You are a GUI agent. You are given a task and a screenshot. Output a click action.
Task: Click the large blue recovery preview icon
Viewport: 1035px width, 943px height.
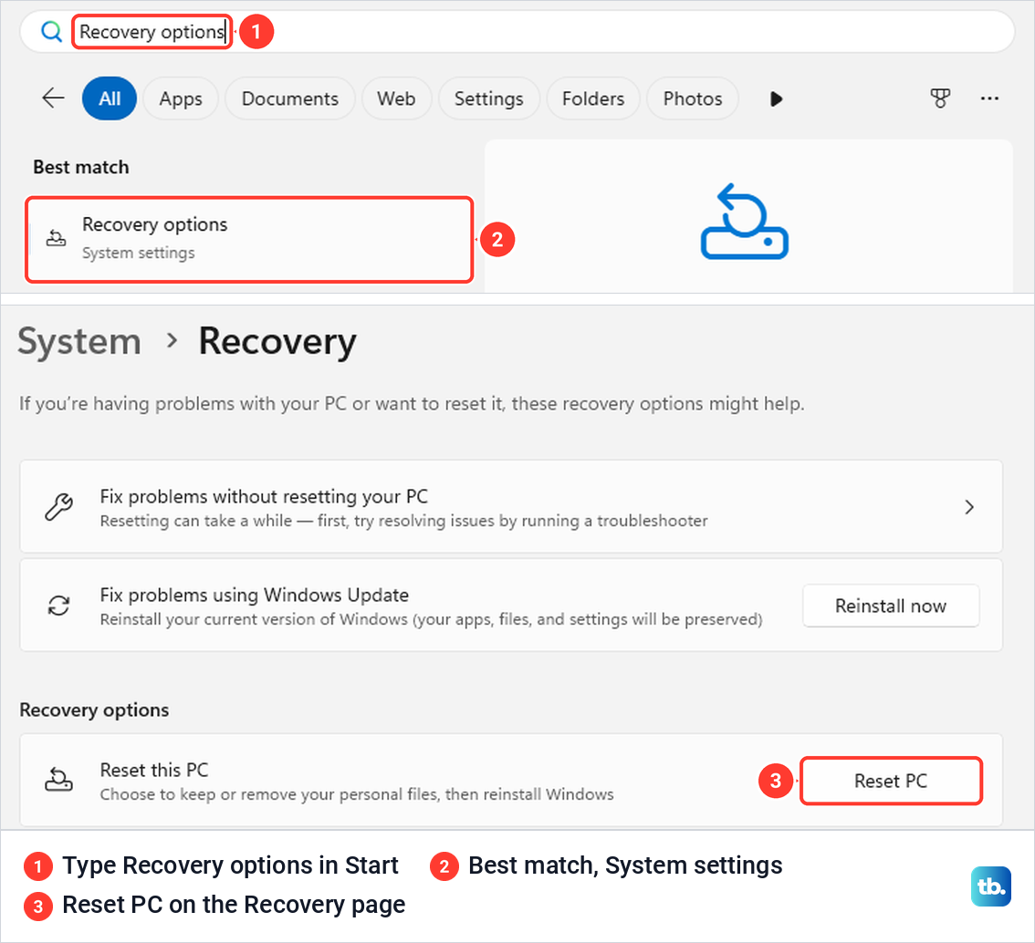click(745, 222)
